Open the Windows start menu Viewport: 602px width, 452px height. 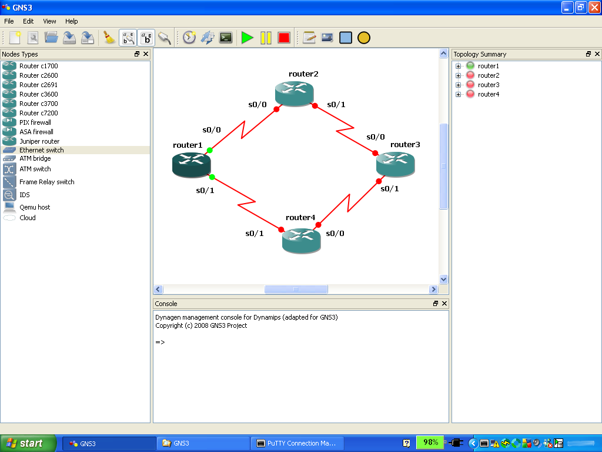pyautogui.click(x=28, y=444)
